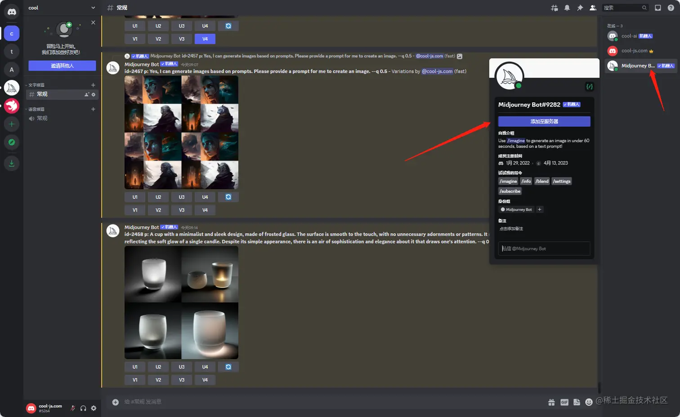Open the red bird server icon
Viewport: 680px width, 417px height.
(x=12, y=106)
